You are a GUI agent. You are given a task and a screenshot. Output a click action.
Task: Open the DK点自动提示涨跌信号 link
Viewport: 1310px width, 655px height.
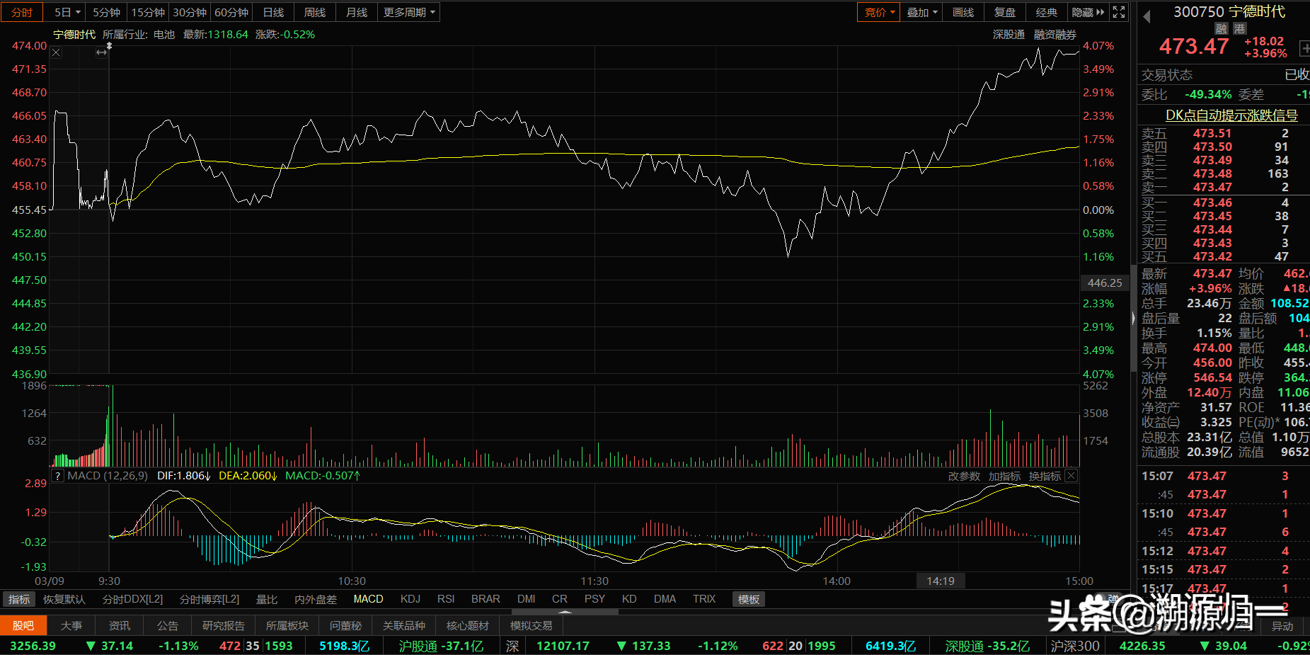click(x=1231, y=115)
